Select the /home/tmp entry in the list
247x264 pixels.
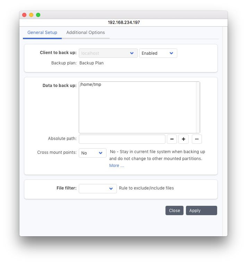point(91,85)
